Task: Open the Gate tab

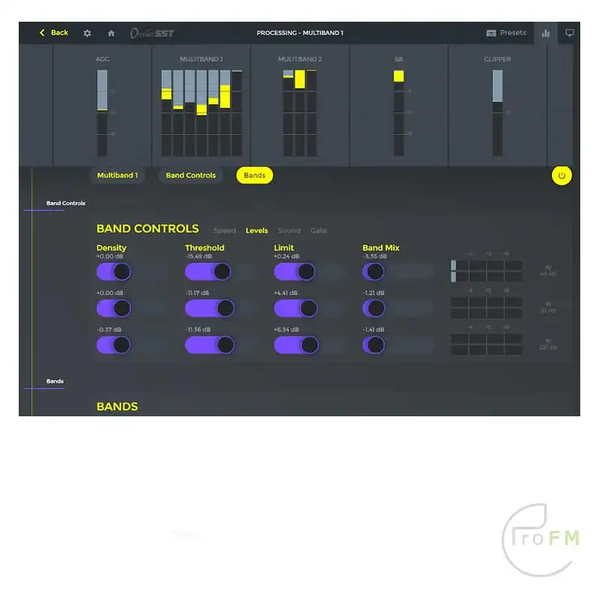Action: point(319,231)
